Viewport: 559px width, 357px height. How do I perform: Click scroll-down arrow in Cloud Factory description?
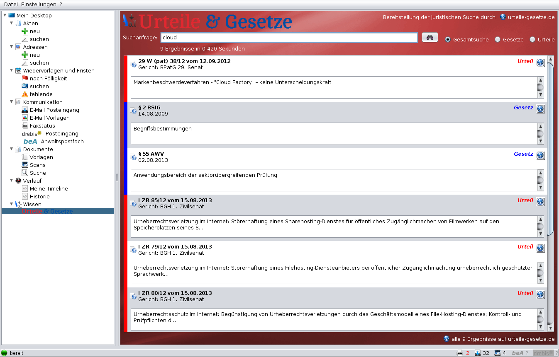540,95
